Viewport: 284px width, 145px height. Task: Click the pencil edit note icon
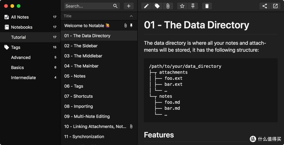click(146, 6)
